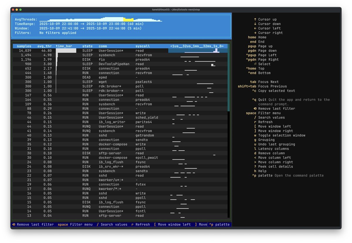Select the 14,039 samples cell

(25, 51)
